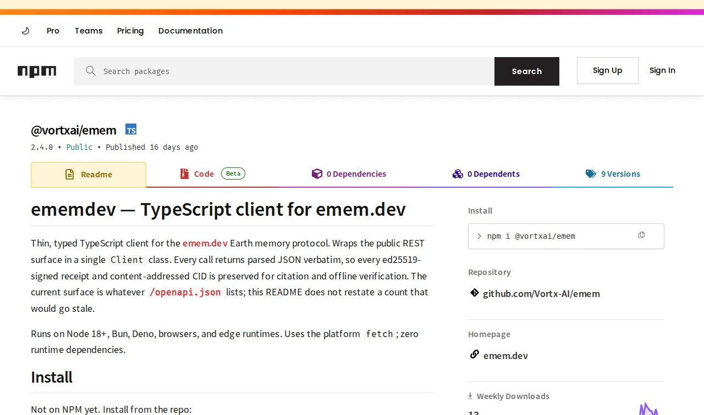
Task: Click the npm i @vortxai/emem command box
Action: [x=566, y=236]
